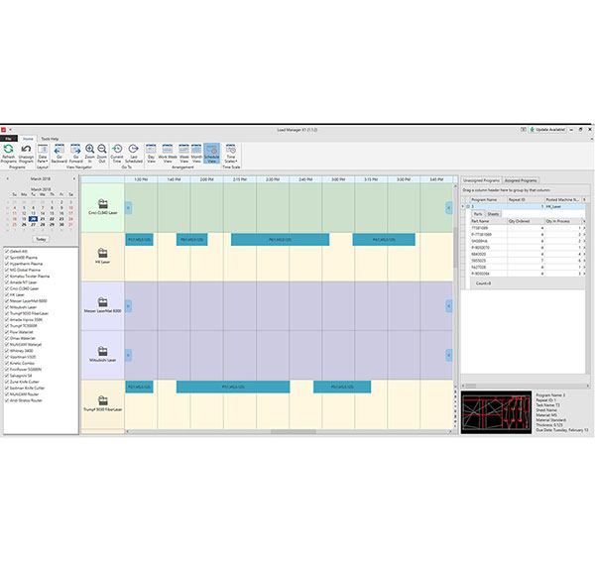Screen dimensions: 595x561
Task: Uncheck Eastman Knife Cutter checkbox
Action: pyautogui.click(x=7, y=388)
